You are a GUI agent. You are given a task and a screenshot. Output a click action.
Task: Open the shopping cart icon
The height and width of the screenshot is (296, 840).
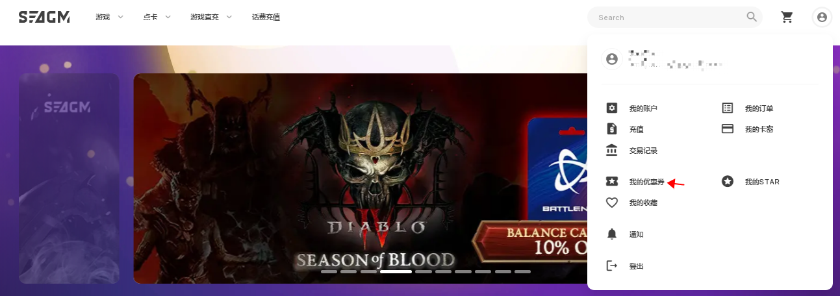tap(787, 18)
